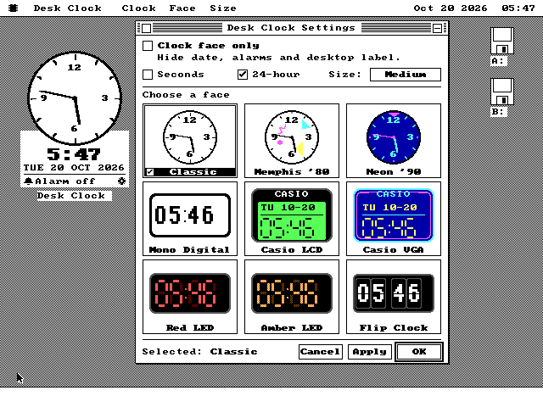
Task: Open the Face menu
Action: click(x=182, y=8)
